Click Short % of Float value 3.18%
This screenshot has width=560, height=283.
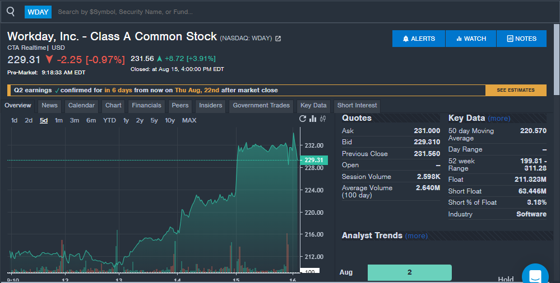click(x=537, y=202)
